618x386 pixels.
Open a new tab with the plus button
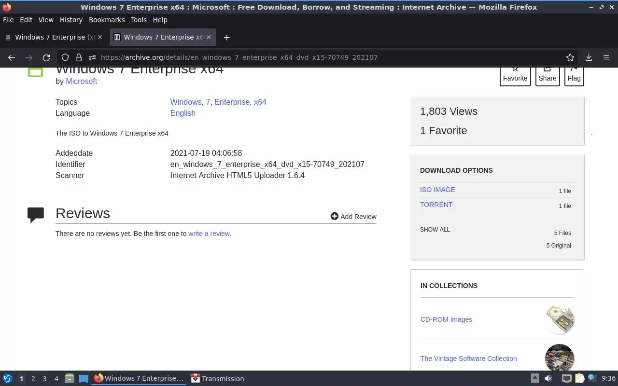[226, 37]
